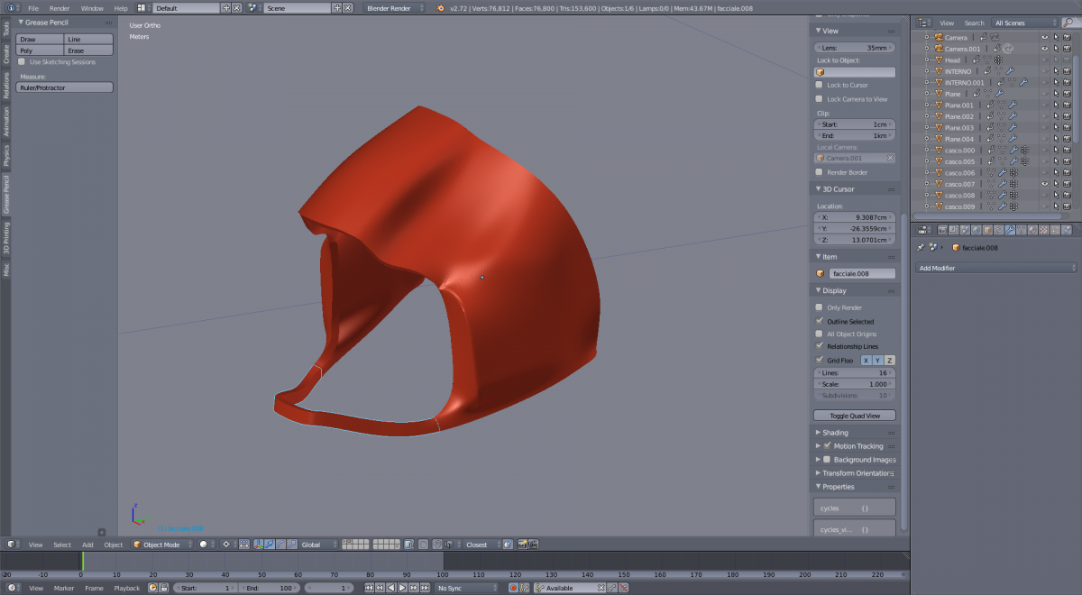
Task: Click the Blender logo splash icon
Action: coord(439,8)
